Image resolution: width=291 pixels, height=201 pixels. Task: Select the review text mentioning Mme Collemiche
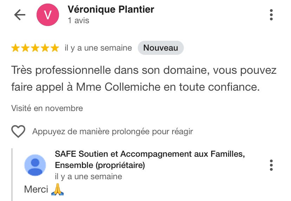[x=144, y=78]
